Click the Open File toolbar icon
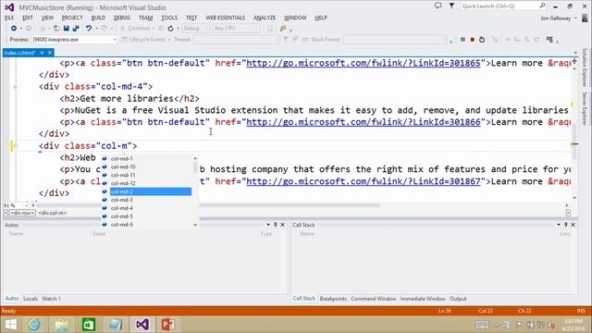 [56, 29]
